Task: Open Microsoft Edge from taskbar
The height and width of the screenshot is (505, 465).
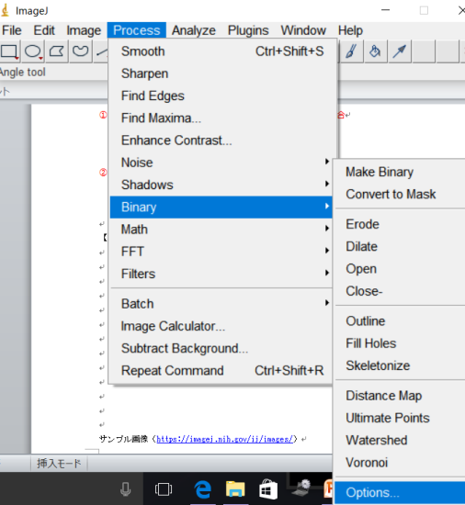Action: 203,489
